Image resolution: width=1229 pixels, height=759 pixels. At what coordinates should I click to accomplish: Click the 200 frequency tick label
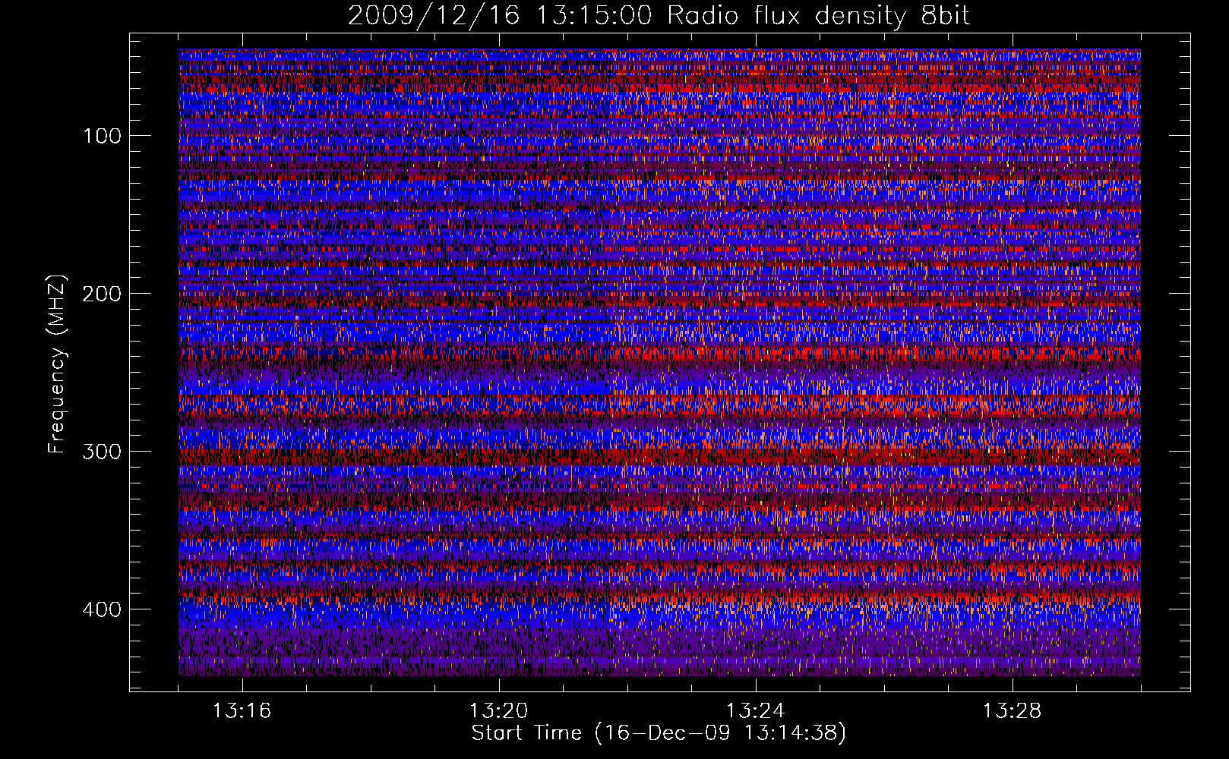click(102, 294)
